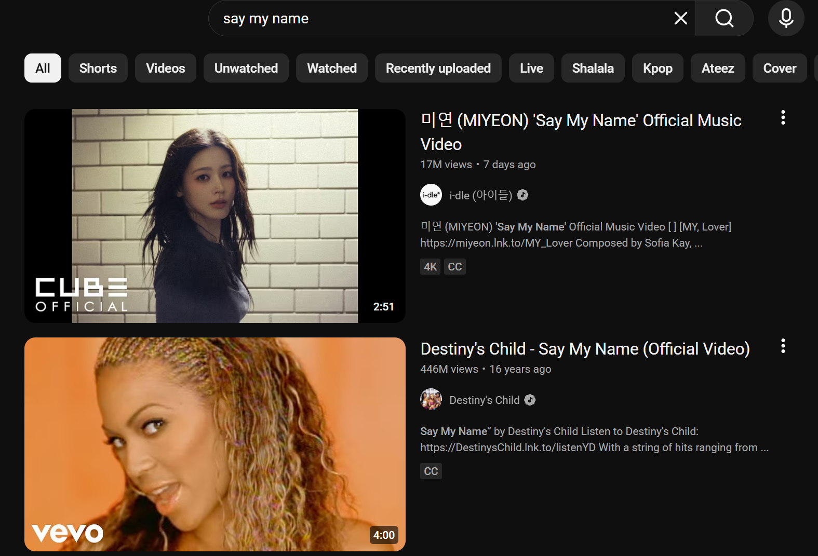
Task: Go to the Destiny's Child channel name
Action: click(x=485, y=400)
